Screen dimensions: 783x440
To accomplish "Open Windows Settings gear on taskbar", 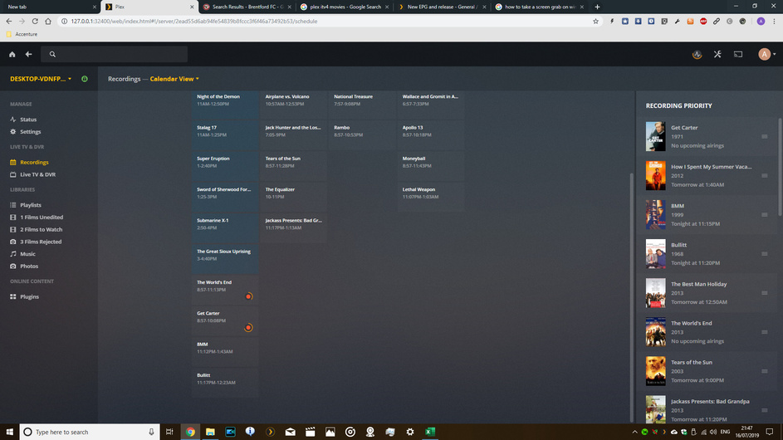I will point(410,432).
